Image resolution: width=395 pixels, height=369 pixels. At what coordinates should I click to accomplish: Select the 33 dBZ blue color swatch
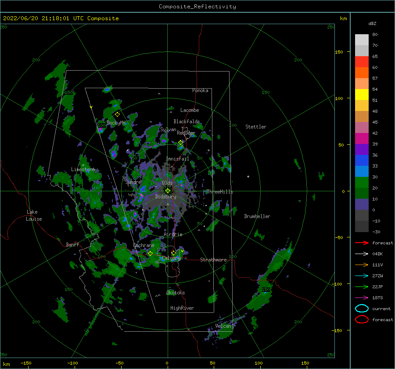[x=362, y=160]
